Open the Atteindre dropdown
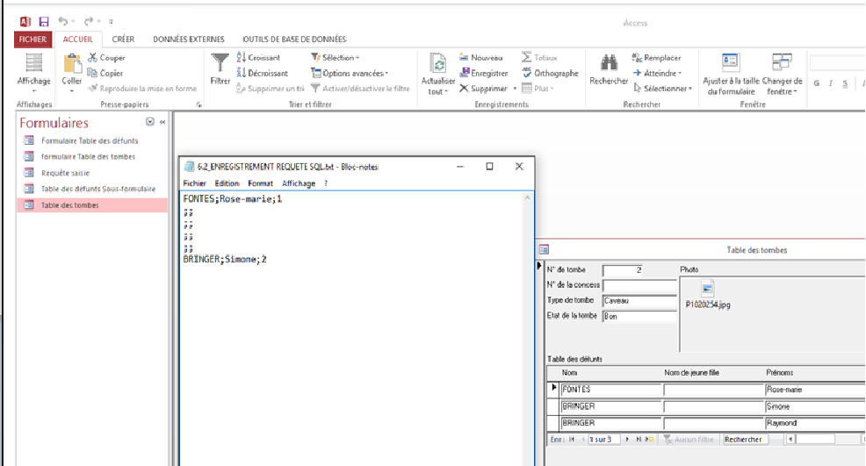 pyautogui.click(x=657, y=73)
